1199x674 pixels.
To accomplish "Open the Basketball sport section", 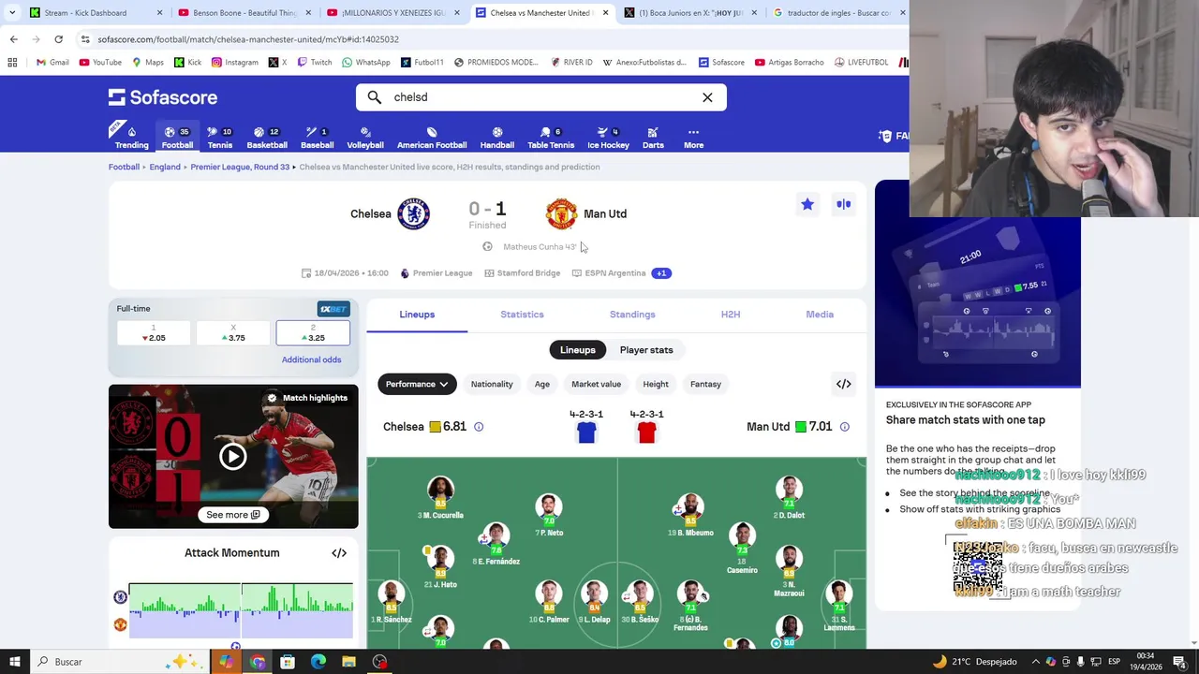I will pos(267,138).
